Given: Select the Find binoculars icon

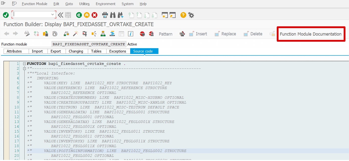Looking at the screenshot, I should [x=113, y=15].
